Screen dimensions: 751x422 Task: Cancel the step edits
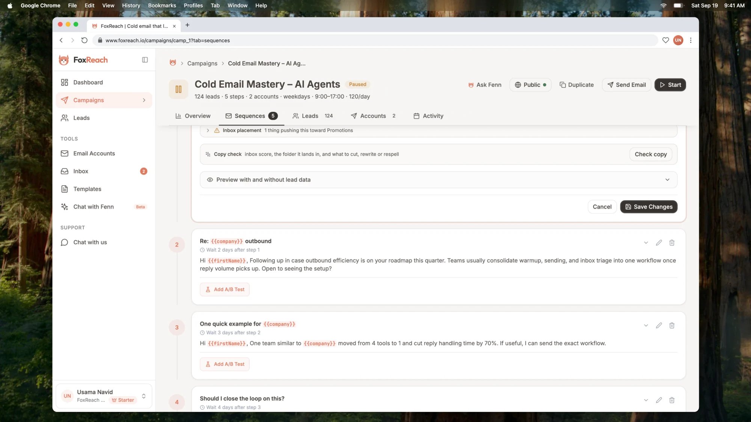[x=602, y=207]
